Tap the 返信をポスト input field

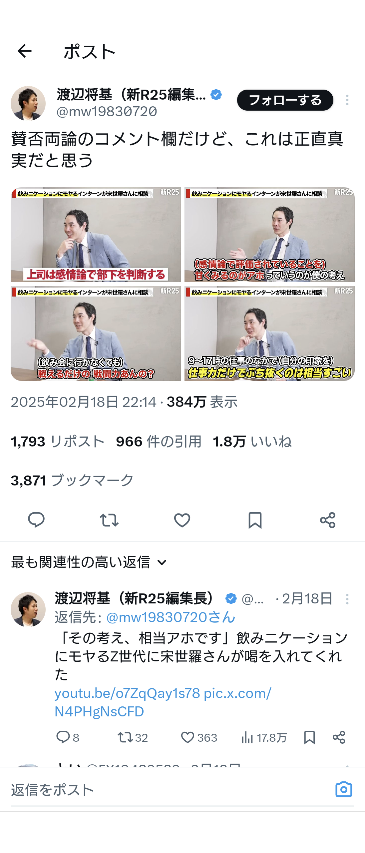[x=167, y=790]
